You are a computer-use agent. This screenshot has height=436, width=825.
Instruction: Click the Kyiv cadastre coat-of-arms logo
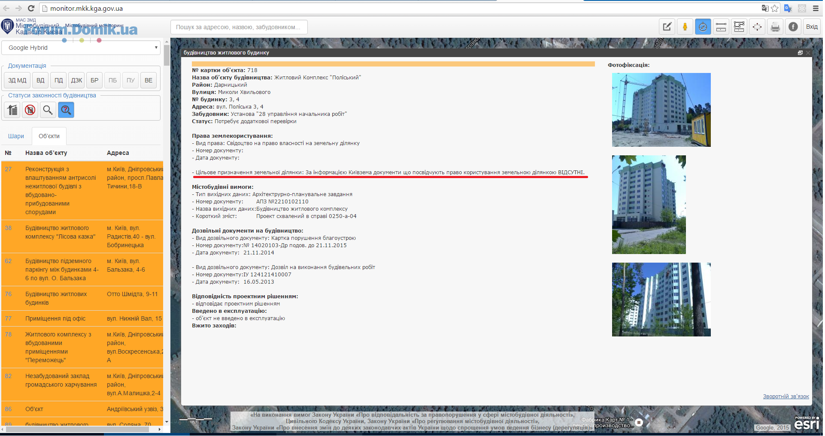point(7,26)
